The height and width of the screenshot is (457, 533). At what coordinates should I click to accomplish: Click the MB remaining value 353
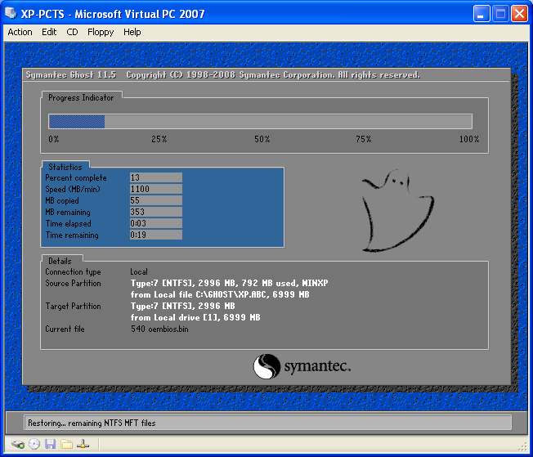pos(156,212)
